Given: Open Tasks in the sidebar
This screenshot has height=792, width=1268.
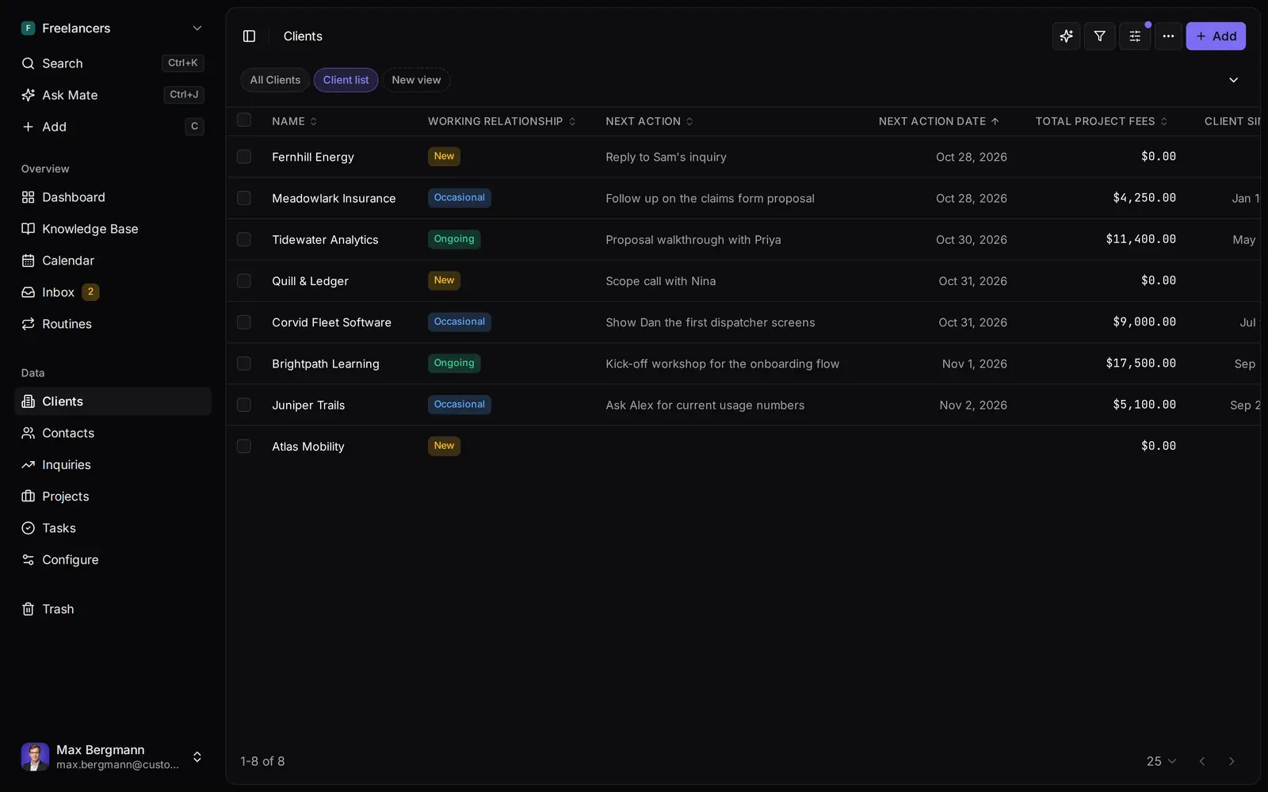Looking at the screenshot, I should [x=113, y=528].
